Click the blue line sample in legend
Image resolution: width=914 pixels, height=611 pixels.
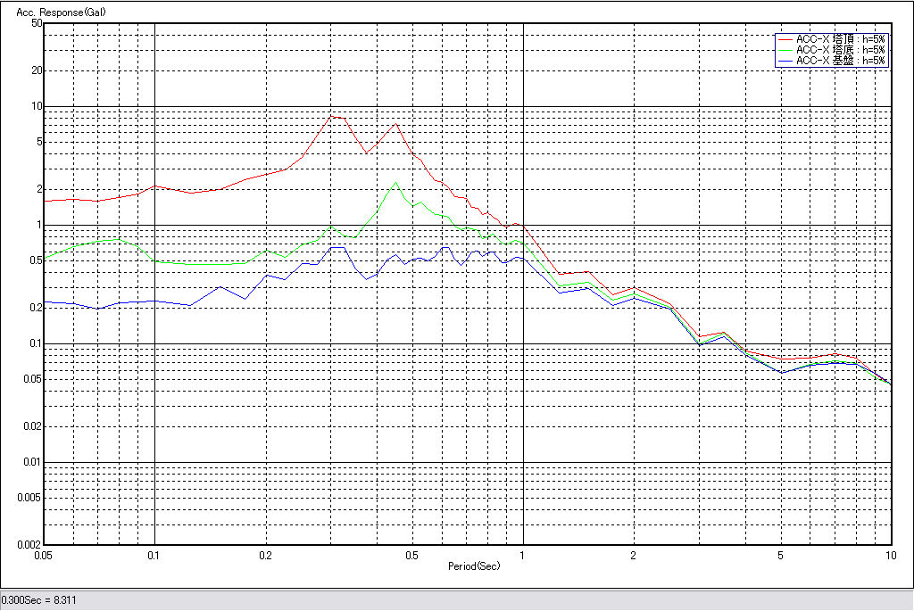(785, 61)
